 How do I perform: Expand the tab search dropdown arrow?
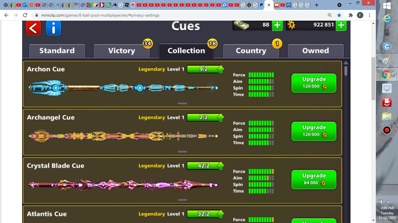[x=339, y=5]
